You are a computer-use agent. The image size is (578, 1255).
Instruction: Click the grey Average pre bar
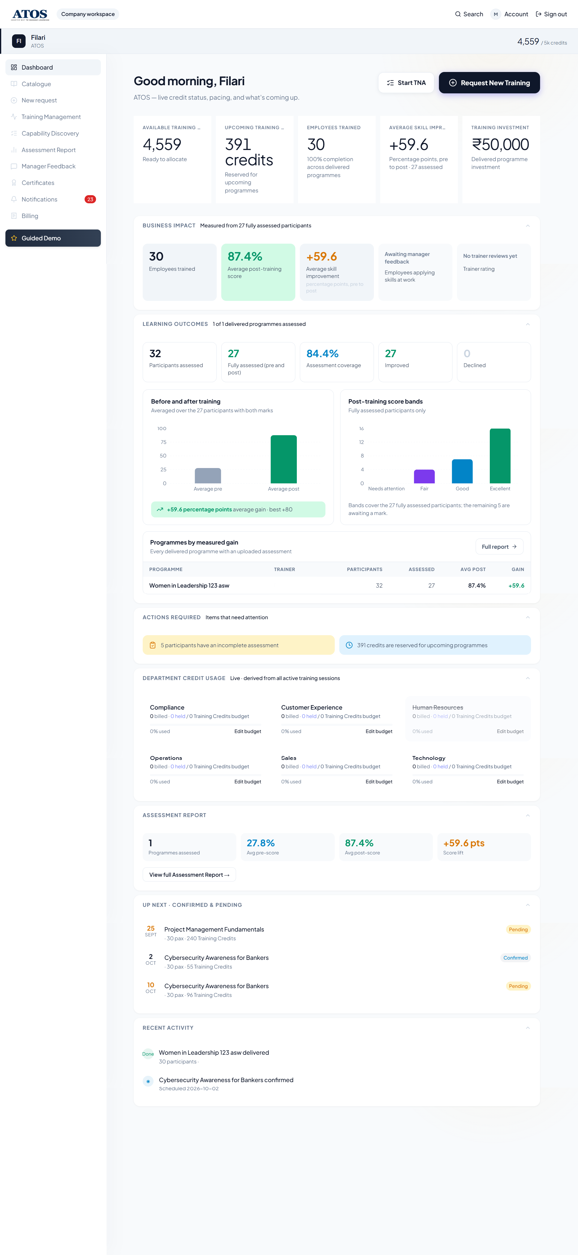[208, 476]
